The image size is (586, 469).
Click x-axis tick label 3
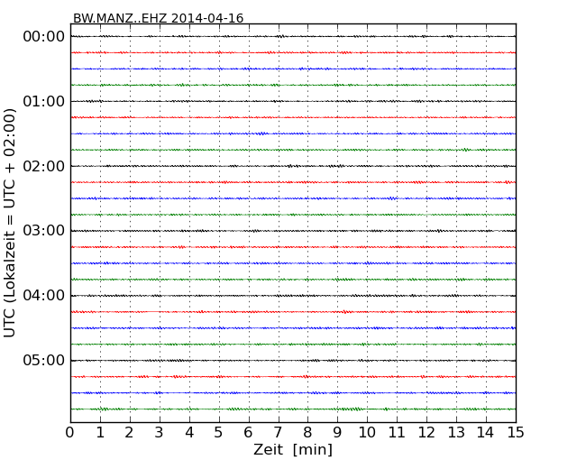click(160, 432)
